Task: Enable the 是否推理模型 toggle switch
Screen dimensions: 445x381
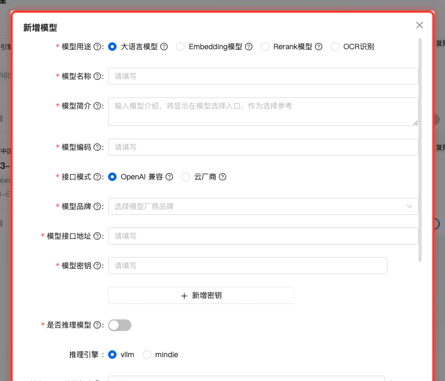Action: [x=120, y=325]
